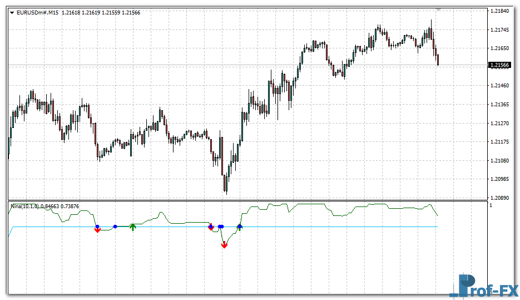Viewport: 520px width, 300px height.
Task: Click the lone blue dot before green arrow
Action: coord(115,227)
